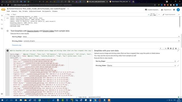
Task: Follow the Driving Video link in heading
Action: (48, 31)
